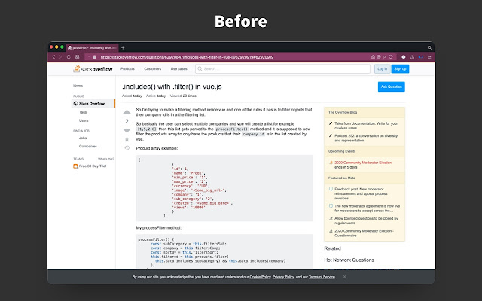Open Companies in the sidebar

[x=88, y=146]
